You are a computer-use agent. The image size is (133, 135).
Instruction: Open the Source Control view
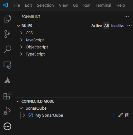(x=7, y=34)
